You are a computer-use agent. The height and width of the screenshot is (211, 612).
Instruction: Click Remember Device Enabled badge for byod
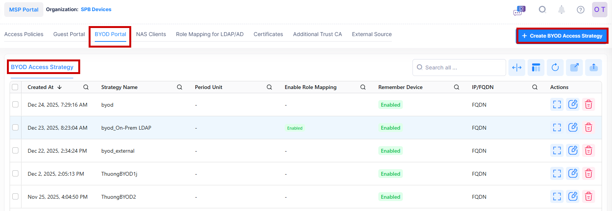tap(391, 105)
